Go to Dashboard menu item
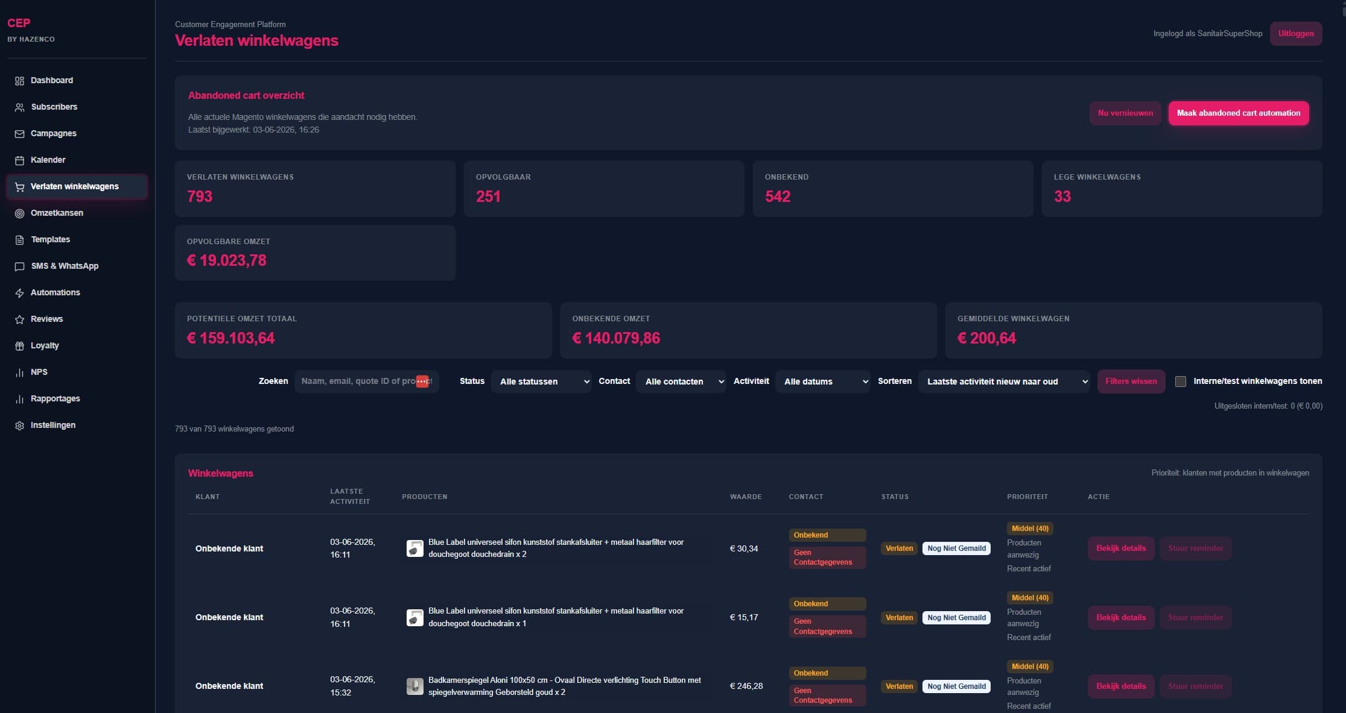1346x713 pixels. click(77, 80)
